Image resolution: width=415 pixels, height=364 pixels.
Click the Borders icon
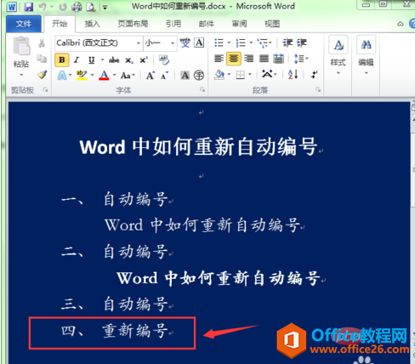(x=240, y=75)
